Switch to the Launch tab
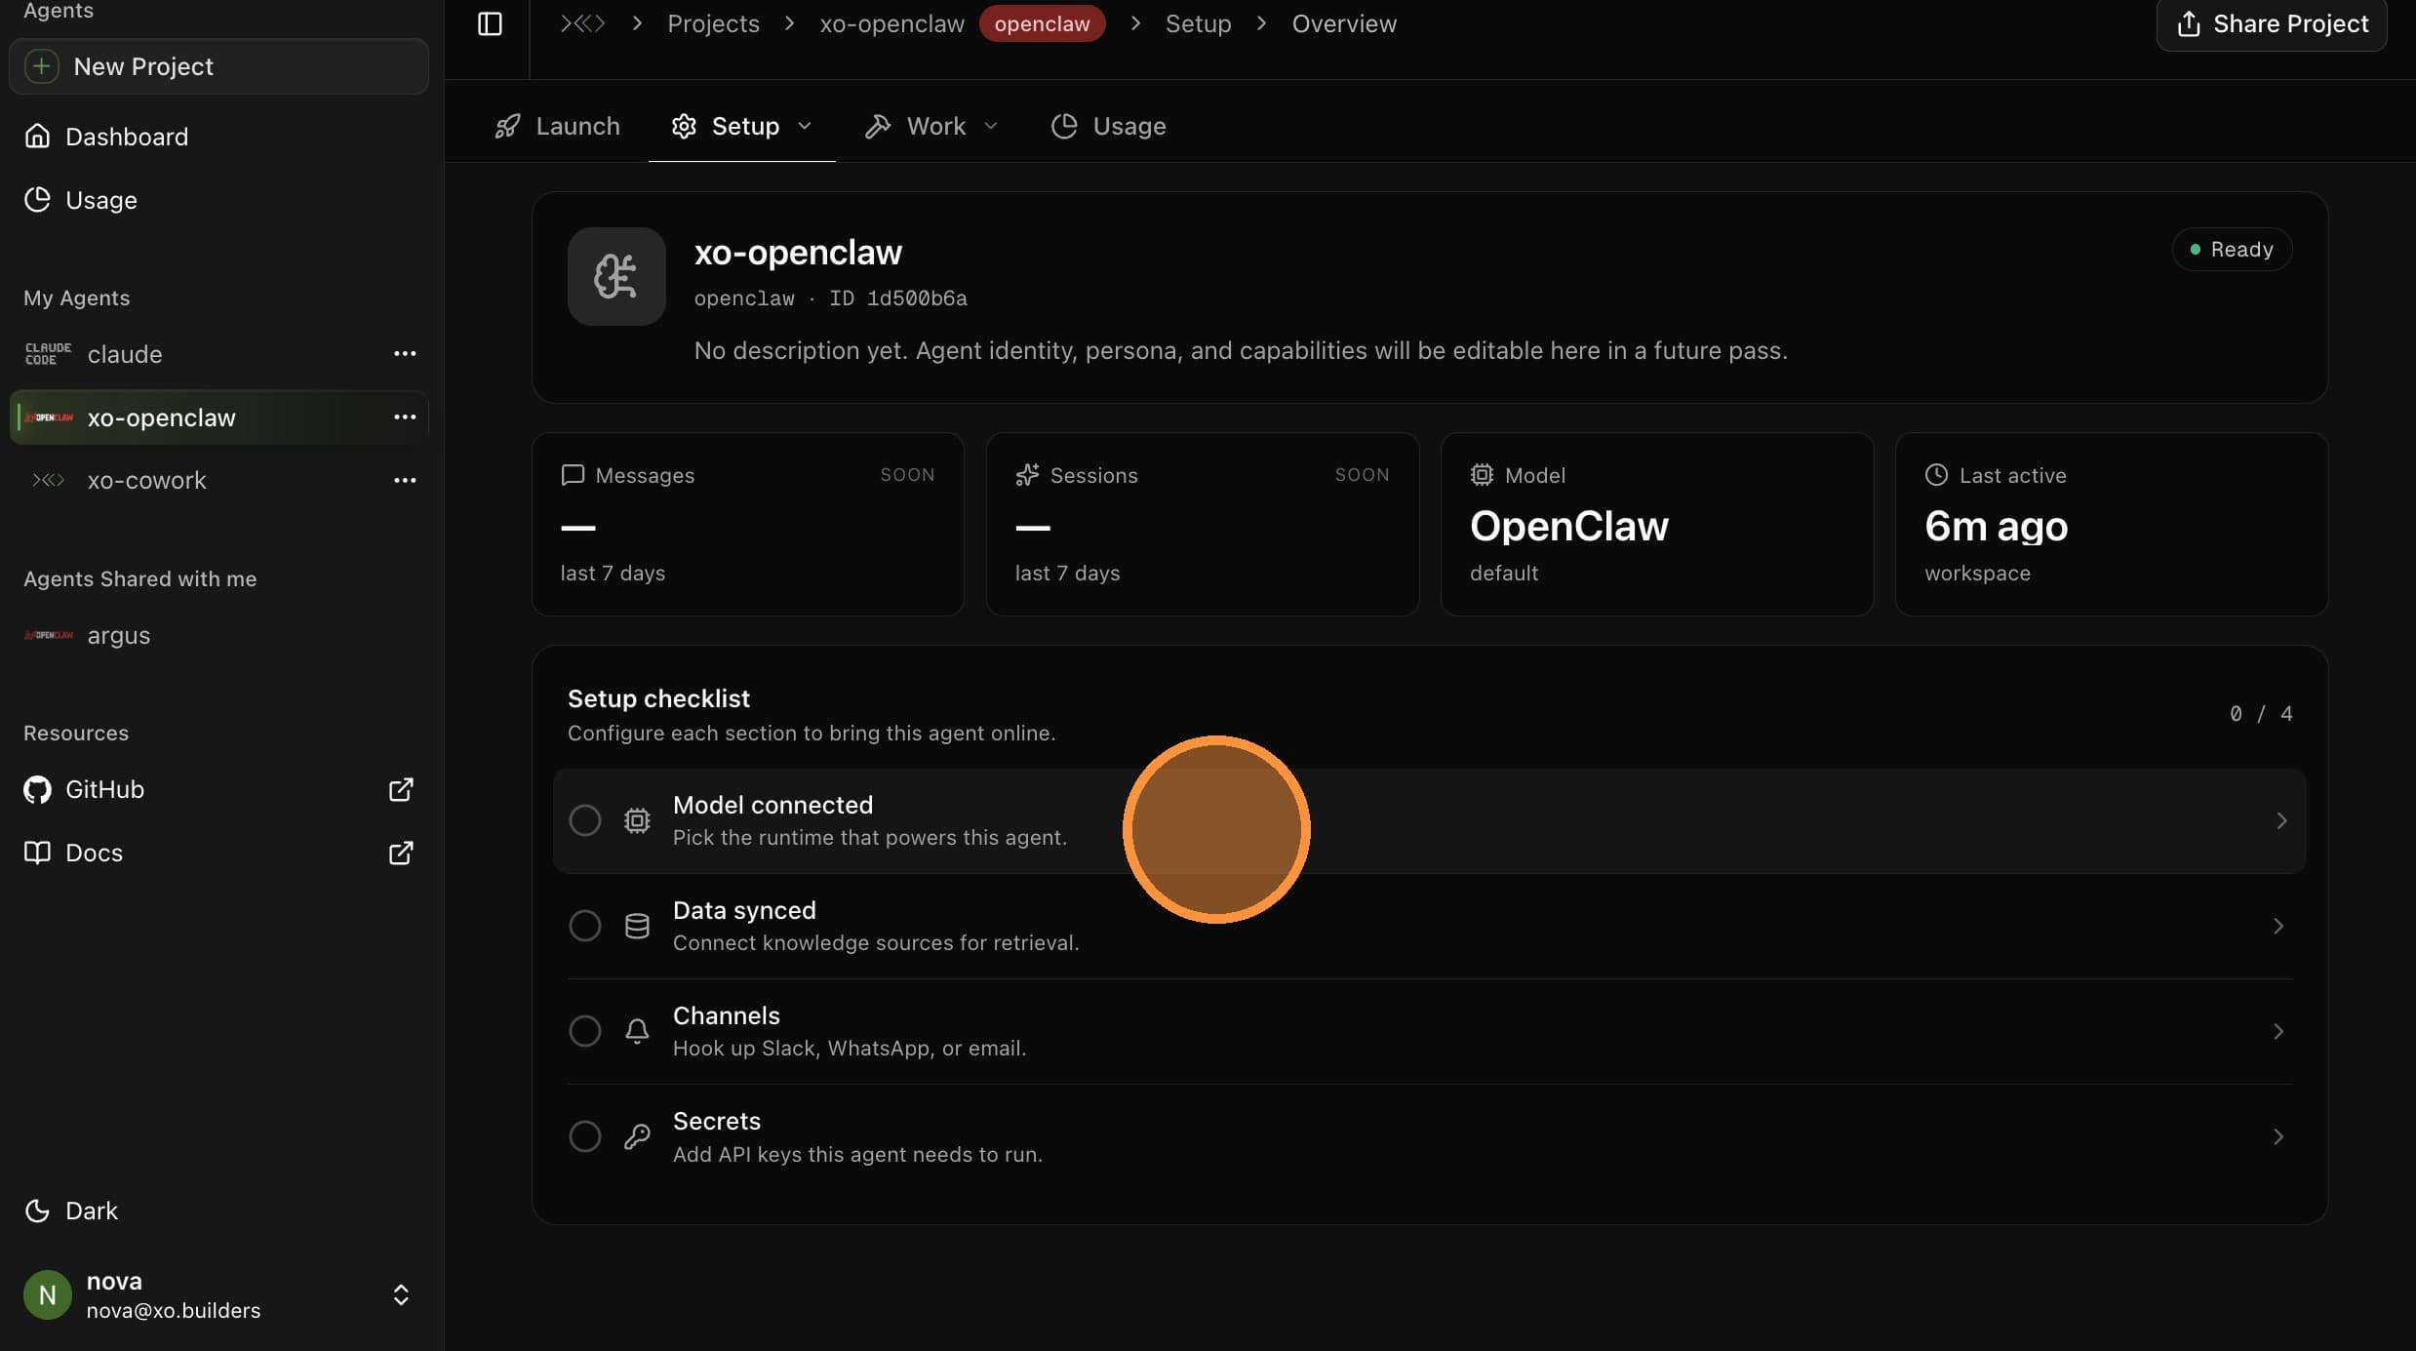The height and width of the screenshot is (1351, 2416). [557, 126]
